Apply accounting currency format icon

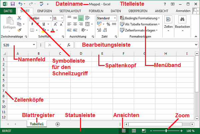click(99, 24)
